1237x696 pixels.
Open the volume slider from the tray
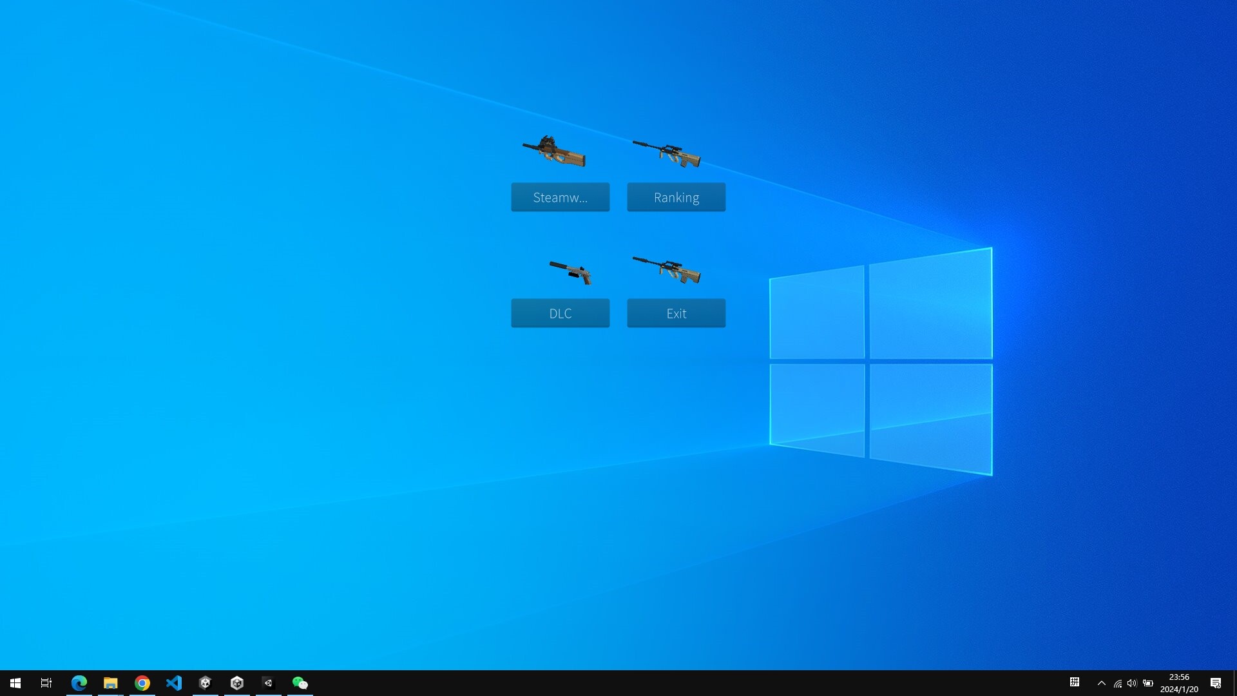click(x=1133, y=682)
